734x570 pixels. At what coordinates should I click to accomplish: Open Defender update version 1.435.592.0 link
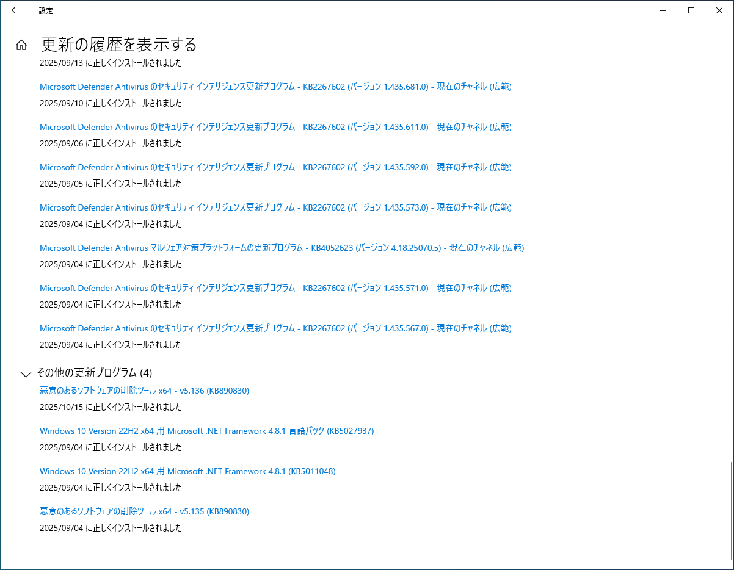tap(275, 167)
